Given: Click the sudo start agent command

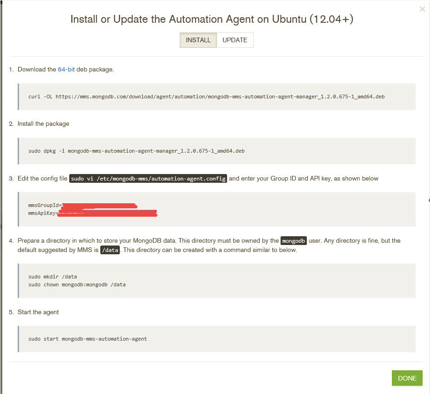Looking at the screenshot, I should pyautogui.click(x=88, y=339).
